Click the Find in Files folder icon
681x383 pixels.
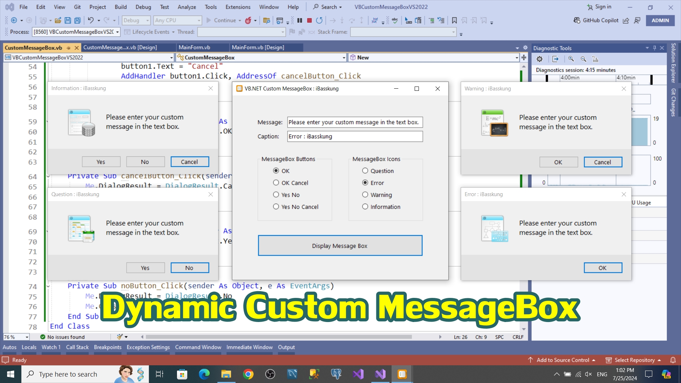267,21
